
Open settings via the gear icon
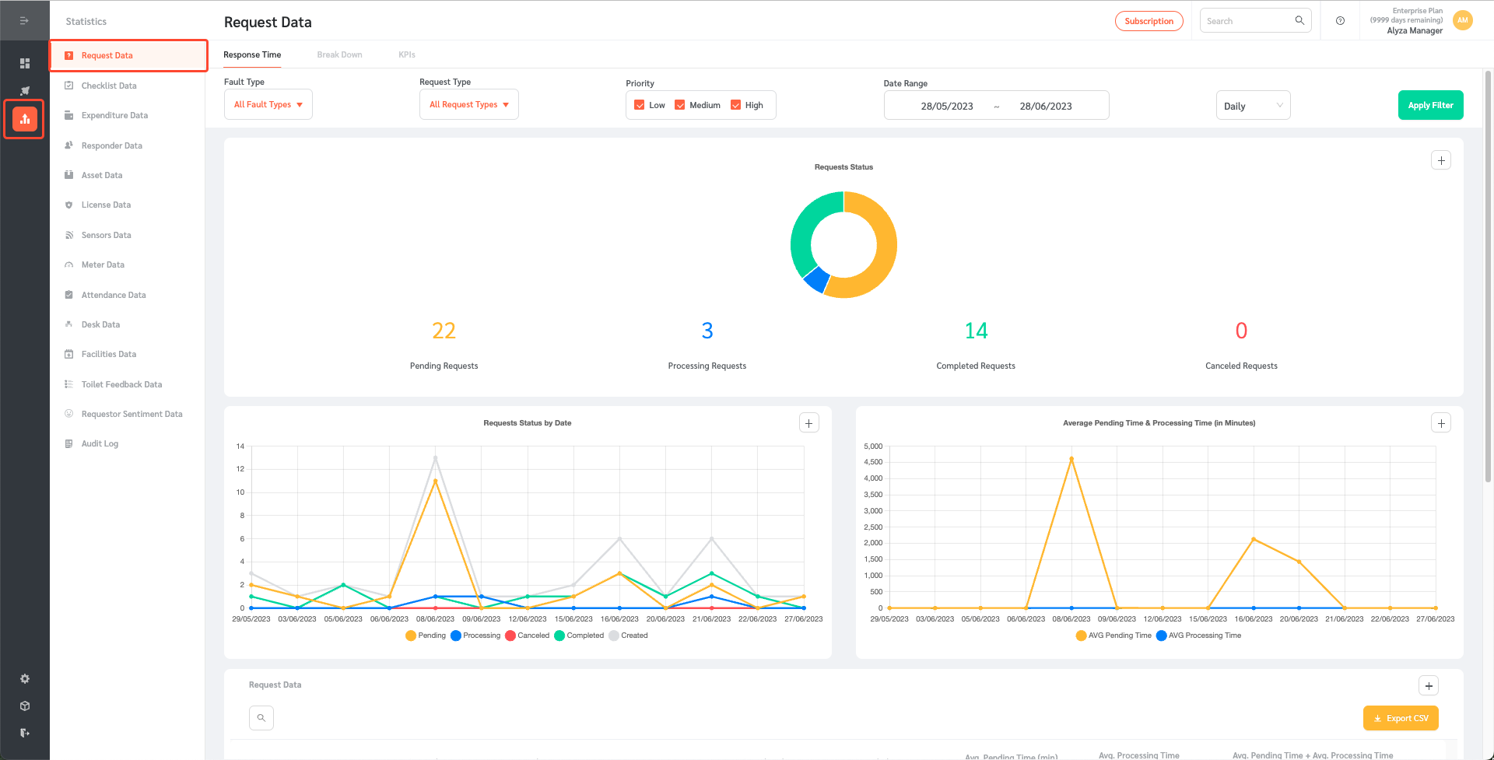click(24, 678)
